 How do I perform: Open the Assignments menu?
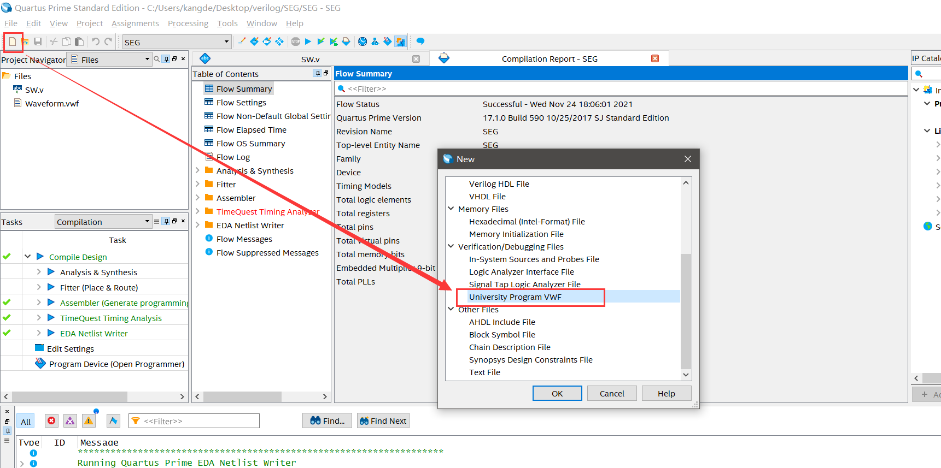click(x=135, y=23)
